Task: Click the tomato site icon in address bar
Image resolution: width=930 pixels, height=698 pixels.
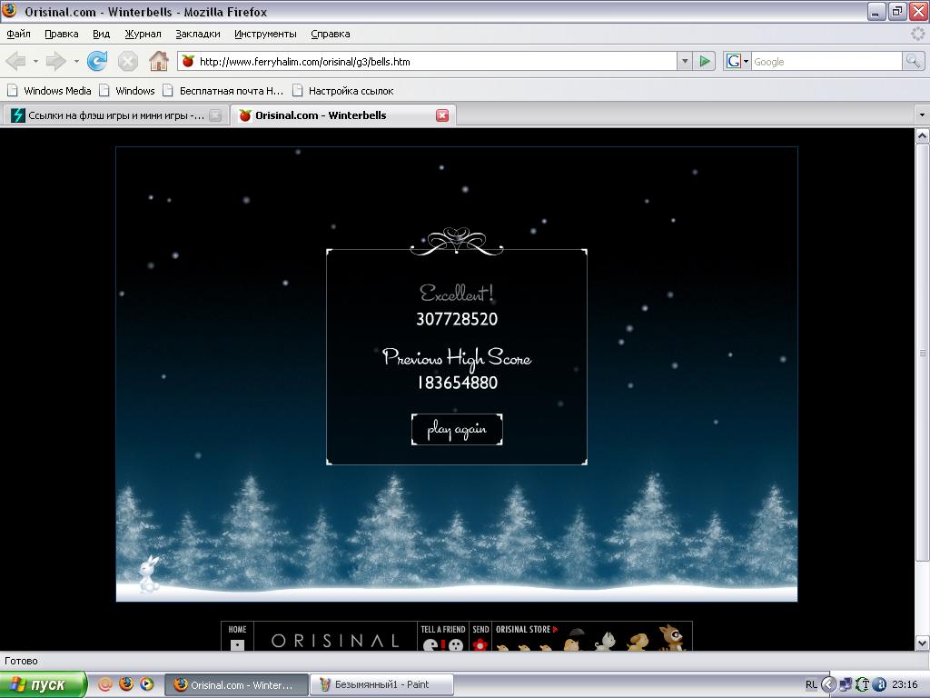Action: 188,61
